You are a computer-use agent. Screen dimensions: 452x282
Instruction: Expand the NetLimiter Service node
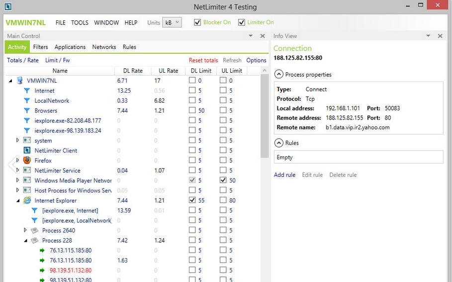(17, 170)
